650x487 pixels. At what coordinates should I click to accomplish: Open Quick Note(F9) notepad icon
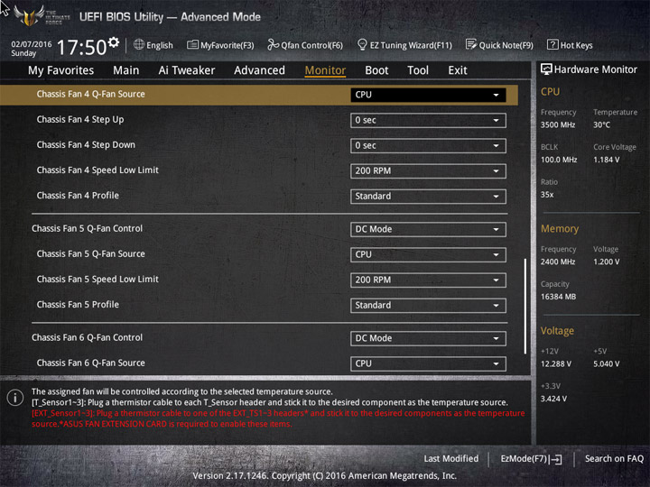[471, 45]
